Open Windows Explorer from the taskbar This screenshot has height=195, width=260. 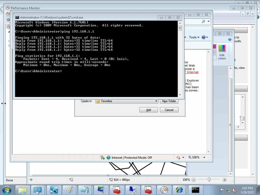pos(23,190)
